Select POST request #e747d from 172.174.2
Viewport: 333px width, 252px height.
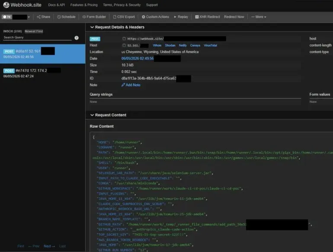pyautogui.click(x=42, y=73)
